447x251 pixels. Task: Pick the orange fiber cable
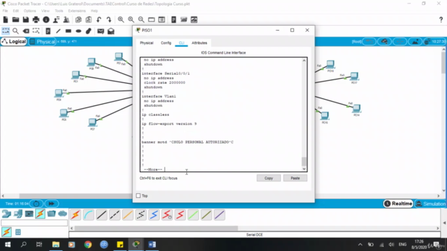128,215
